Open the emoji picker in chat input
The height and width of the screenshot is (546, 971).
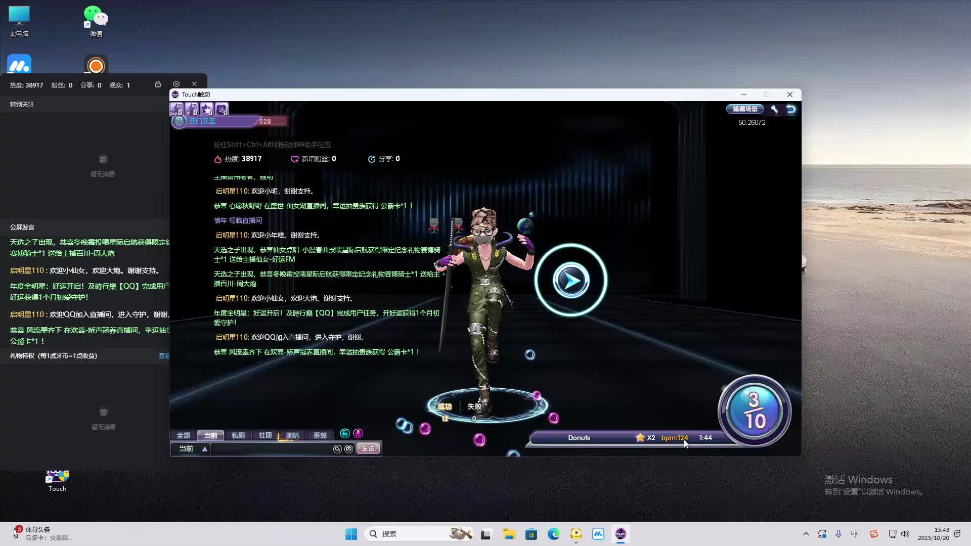tap(348, 449)
